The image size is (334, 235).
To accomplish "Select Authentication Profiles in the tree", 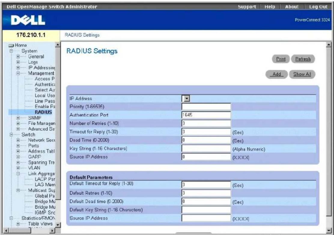I will [x=45, y=85].
